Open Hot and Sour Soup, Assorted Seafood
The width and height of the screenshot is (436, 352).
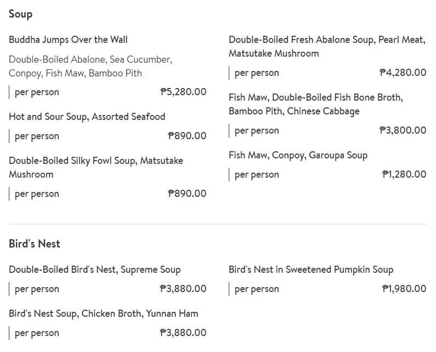click(x=87, y=117)
